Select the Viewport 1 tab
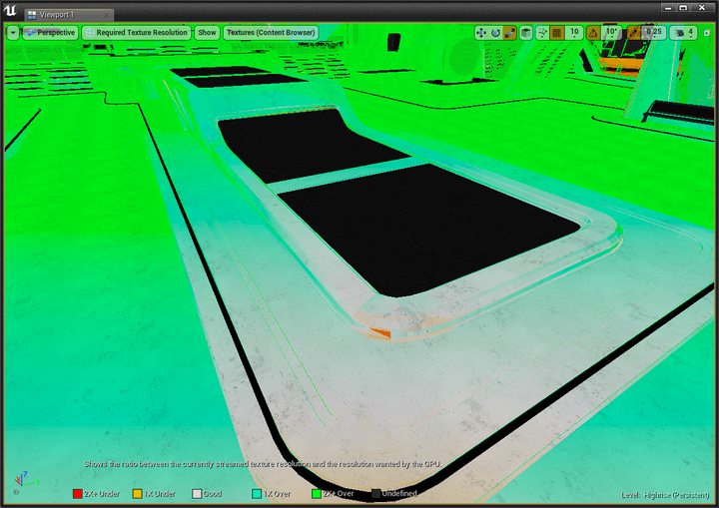The height and width of the screenshot is (508, 719). click(x=69, y=15)
